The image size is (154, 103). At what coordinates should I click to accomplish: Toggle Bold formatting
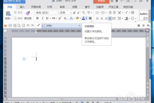pos(37,18)
